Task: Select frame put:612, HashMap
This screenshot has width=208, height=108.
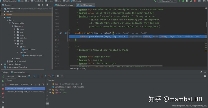Action: pyautogui.click(x=25, y=89)
